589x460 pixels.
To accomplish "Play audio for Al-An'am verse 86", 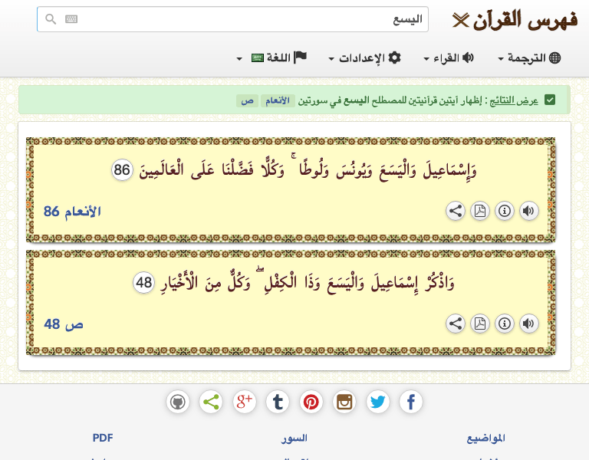I will tap(529, 212).
